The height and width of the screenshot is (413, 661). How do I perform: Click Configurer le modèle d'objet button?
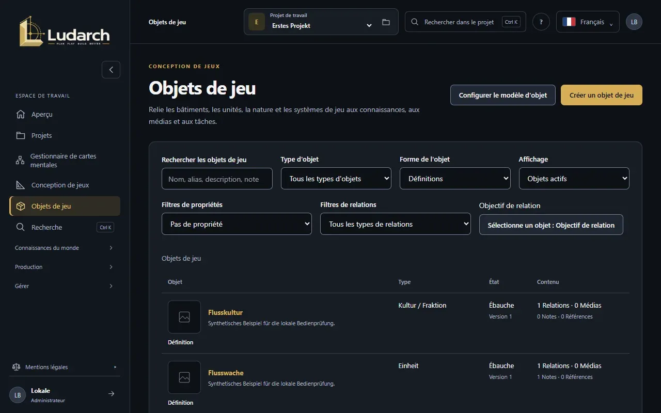point(503,95)
